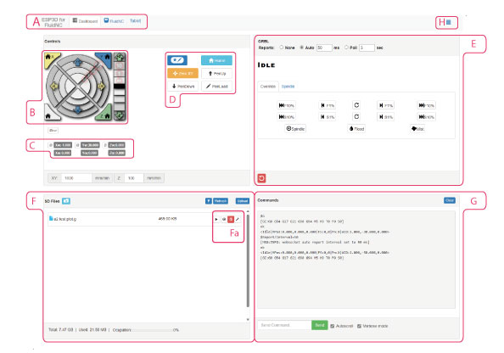Jog Y- with blue down arrow
The width and height of the screenshot is (504, 353).
tap(78, 110)
